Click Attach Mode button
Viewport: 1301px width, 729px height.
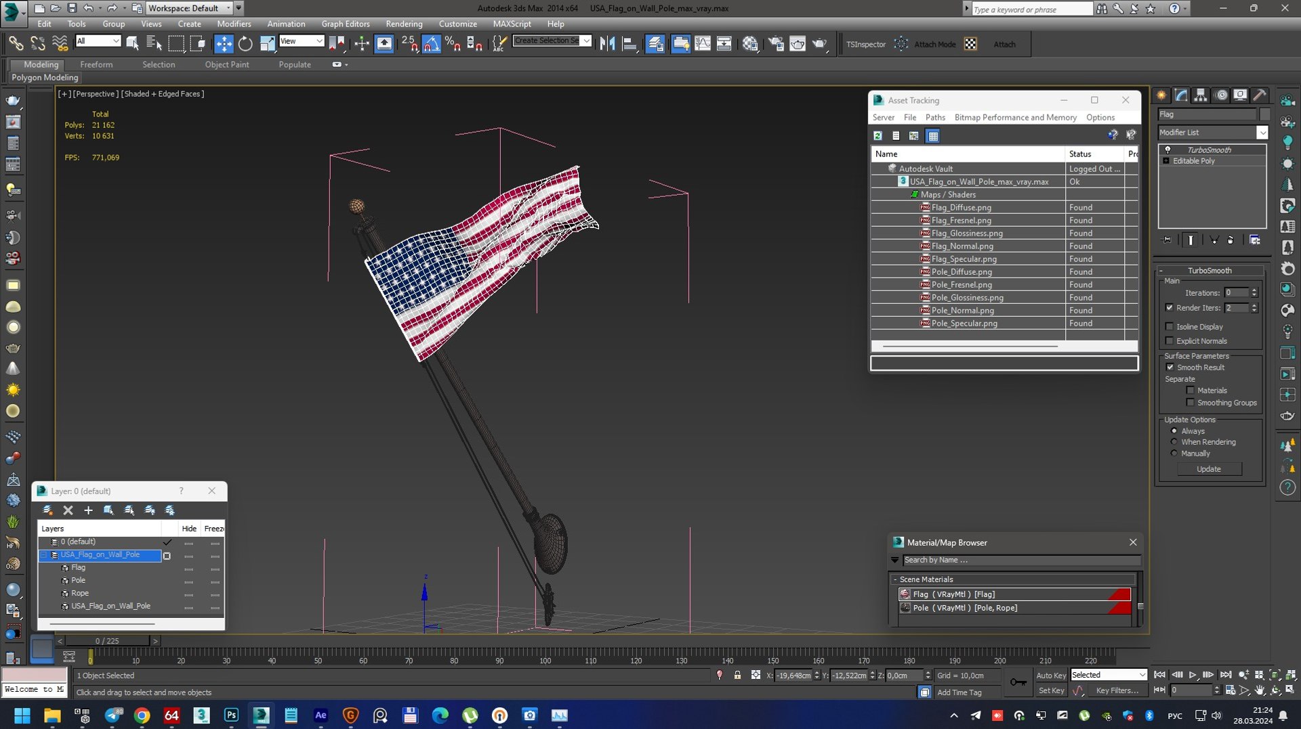click(935, 44)
